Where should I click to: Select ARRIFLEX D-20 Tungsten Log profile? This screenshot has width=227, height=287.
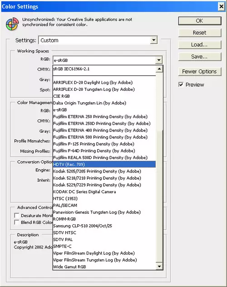[104, 89]
